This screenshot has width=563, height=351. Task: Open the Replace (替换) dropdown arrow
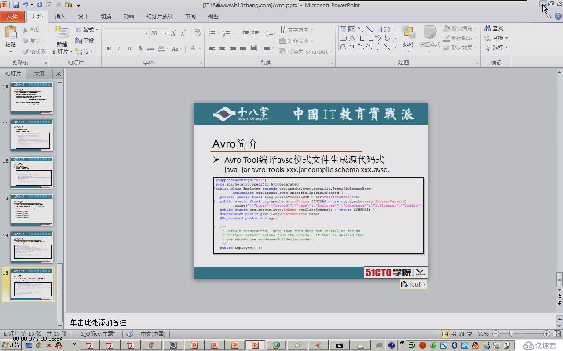click(506, 38)
